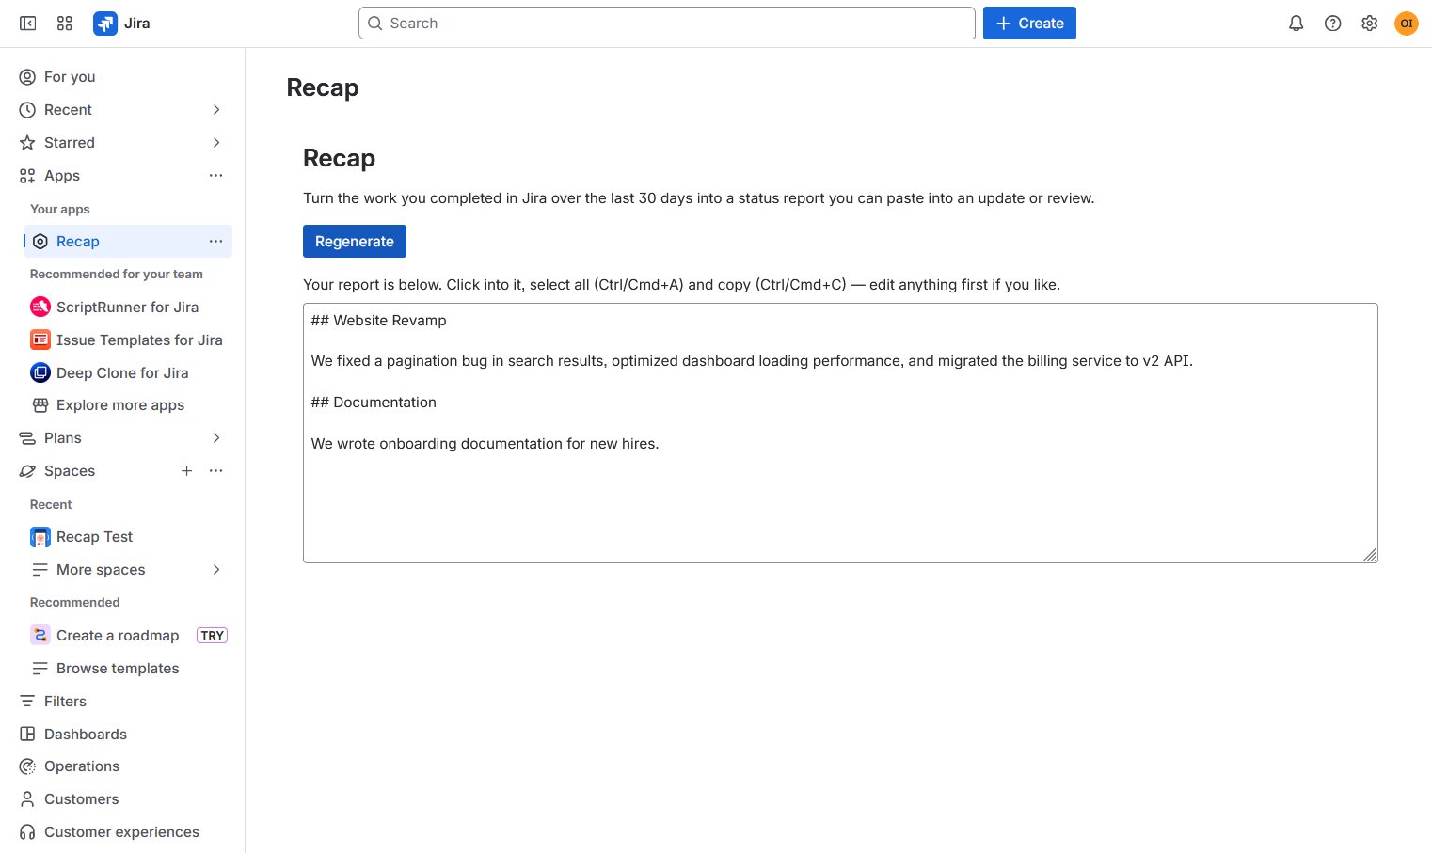The width and height of the screenshot is (1432, 853).
Task: Click the Explore more apps icon
Action: (40, 405)
